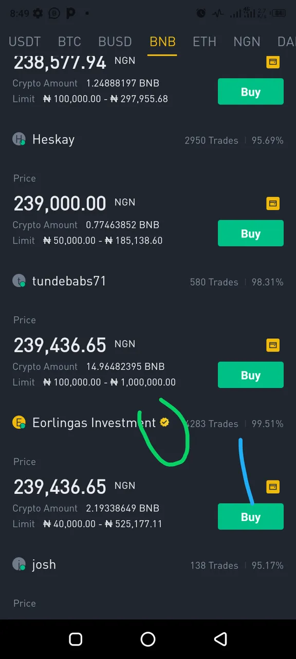Buy from Eorlingas Investment offer
Screen dimensions: 296x659
(251, 516)
